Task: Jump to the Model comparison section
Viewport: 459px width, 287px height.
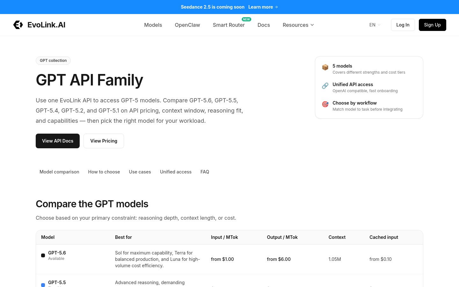Action: coord(59,172)
